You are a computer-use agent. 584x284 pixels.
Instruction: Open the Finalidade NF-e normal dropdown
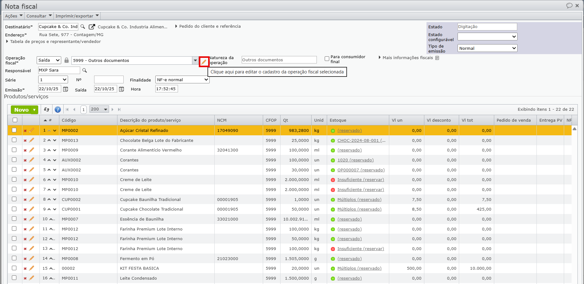(x=182, y=80)
